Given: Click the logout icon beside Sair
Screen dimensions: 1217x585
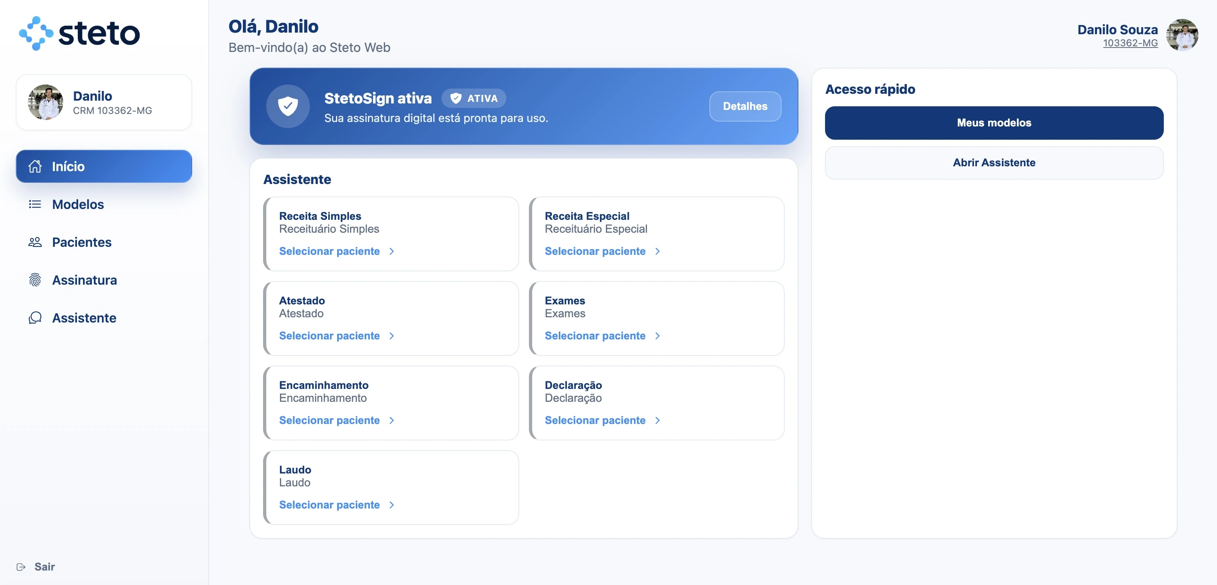Looking at the screenshot, I should [x=21, y=566].
